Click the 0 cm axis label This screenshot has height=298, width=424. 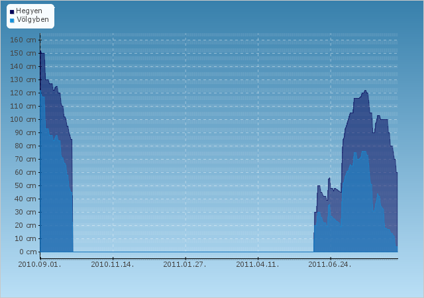28,252
